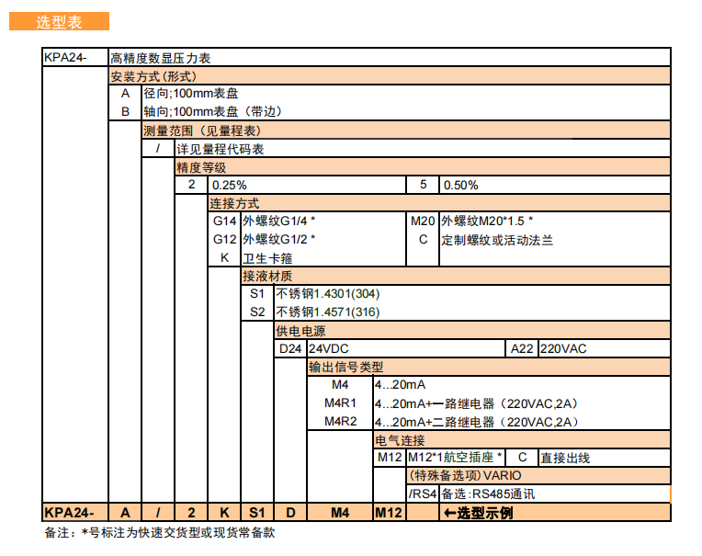Select the 轴向;100mm表盘(带边) row text

coord(212,111)
